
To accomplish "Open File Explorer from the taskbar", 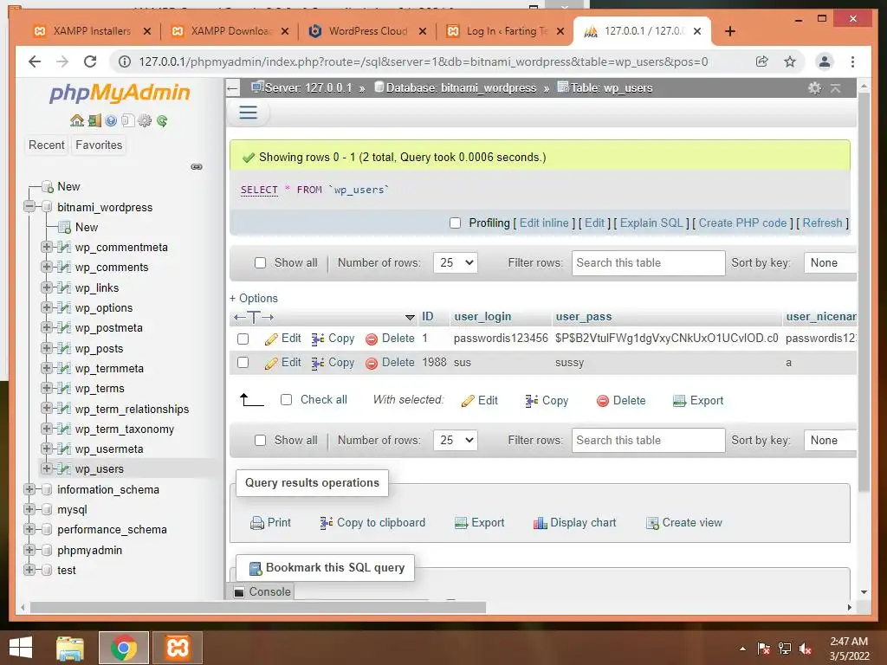I will pyautogui.click(x=69, y=648).
